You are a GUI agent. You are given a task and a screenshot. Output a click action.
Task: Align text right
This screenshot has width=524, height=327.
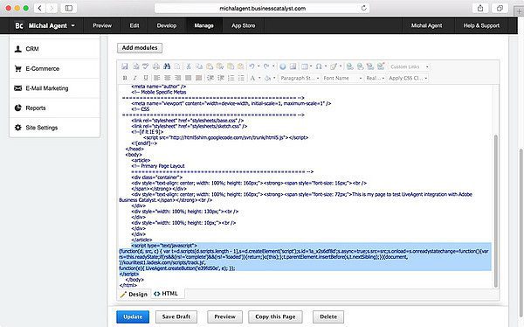pyautogui.click(x=177, y=78)
